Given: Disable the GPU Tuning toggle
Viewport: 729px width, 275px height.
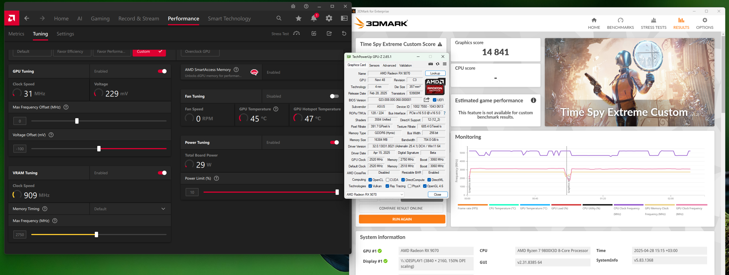Looking at the screenshot, I should tap(162, 71).
